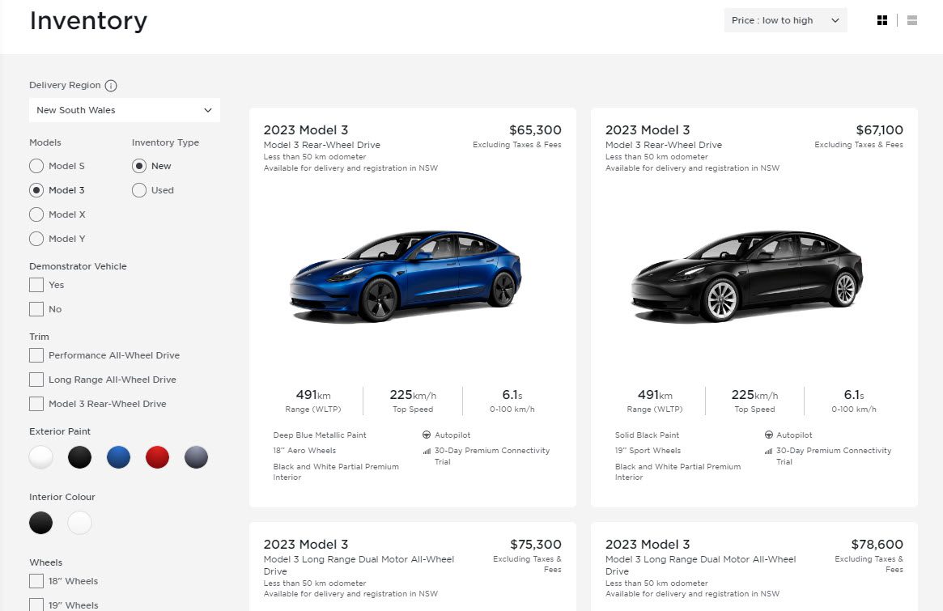Open the Price low to high sort dropdown
The width and height of the screenshot is (943, 611).
point(784,19)
